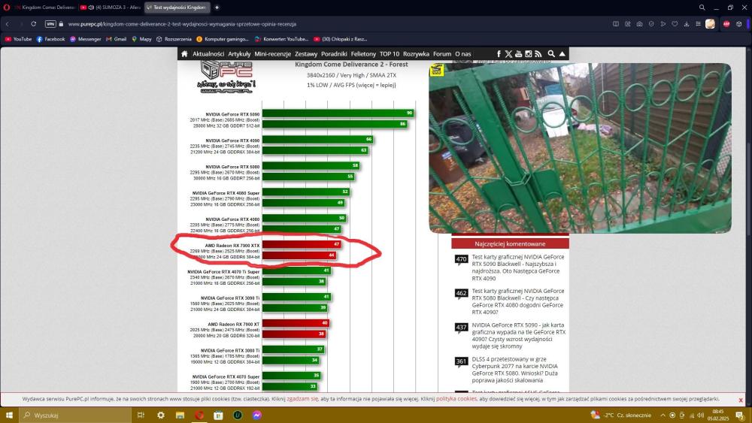Open Messenger bookmark
This screenshot has width=752, height=423.
pos(86,39)
